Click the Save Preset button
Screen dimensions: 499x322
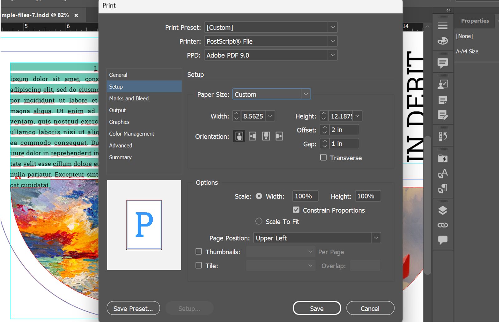[x=133, y=308]
